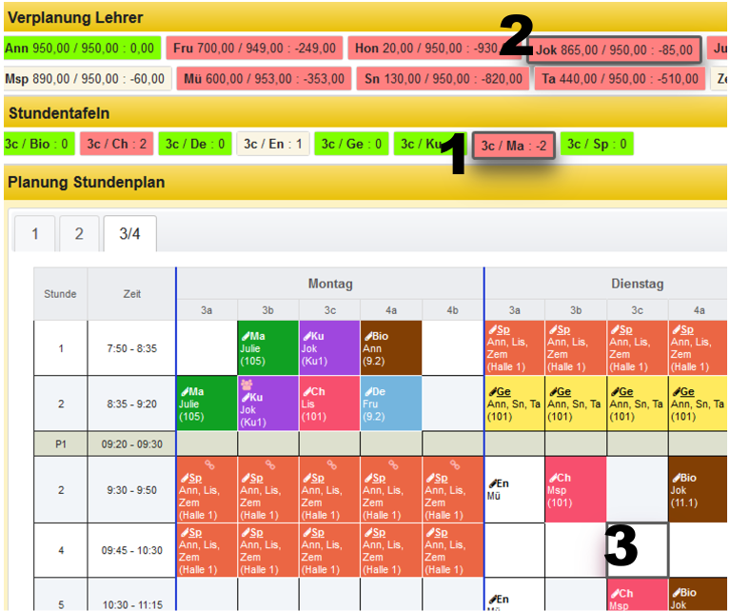Click the red 3c / Ch : 2 chip
Screen dimensions: 730x611
click(x=116, y=145)
